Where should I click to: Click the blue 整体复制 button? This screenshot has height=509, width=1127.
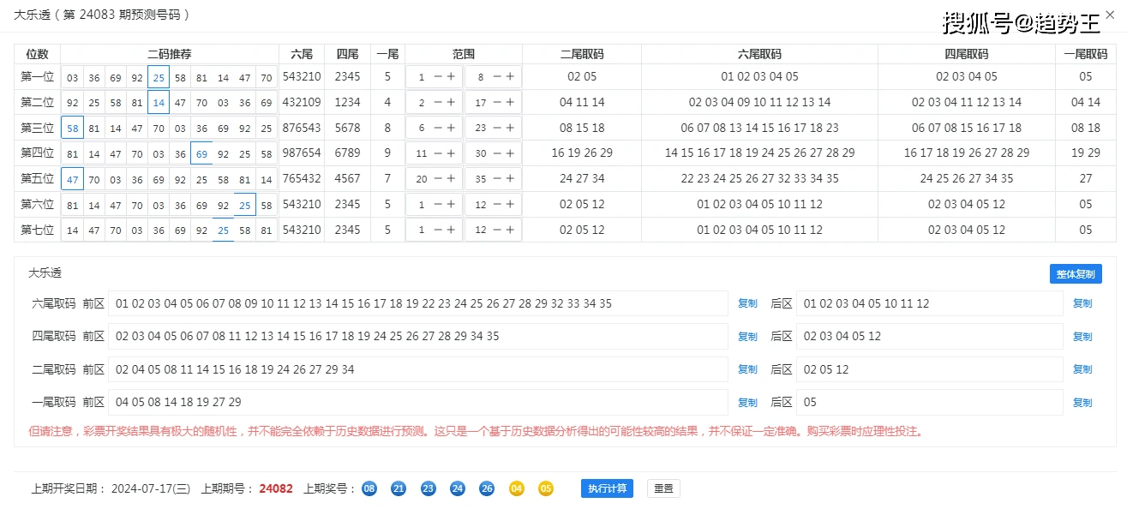(x=1075, y=273)
